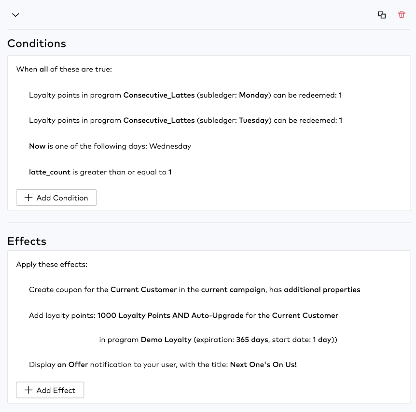The height and width of the screenshot is (412, 416).
Task: Collapse the rule panel using the chevron
Action: pyautogui.click(x=15, y=15)
